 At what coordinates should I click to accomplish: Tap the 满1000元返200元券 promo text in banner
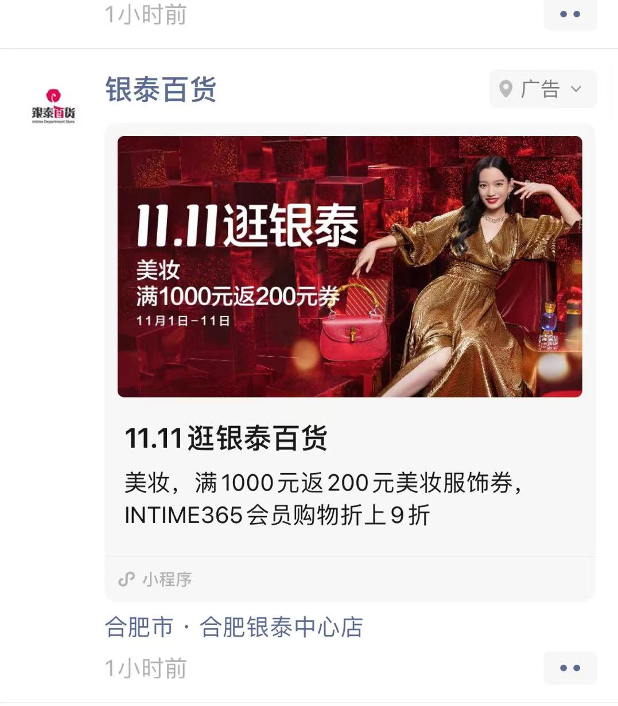click(238, 297)
